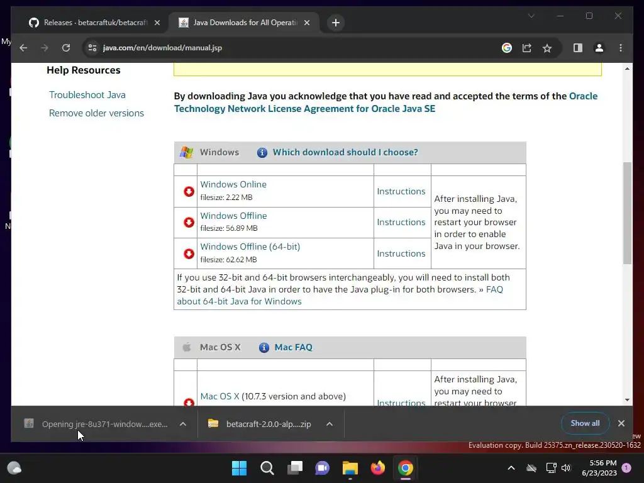Switch to the Releases betacraftuk tab

(94, 23)
